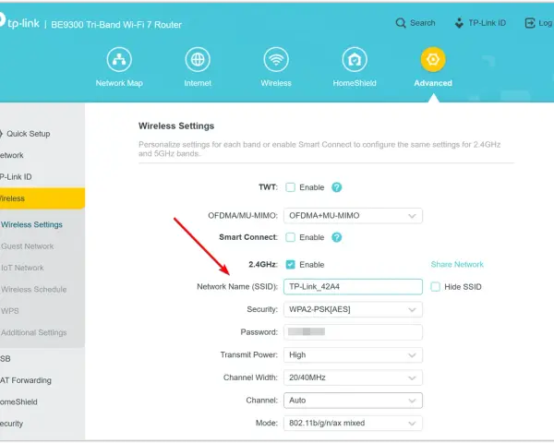Click the TP-Link ID person icon
The height and width of the screenshot is (443, 554).
pos(459,23)
